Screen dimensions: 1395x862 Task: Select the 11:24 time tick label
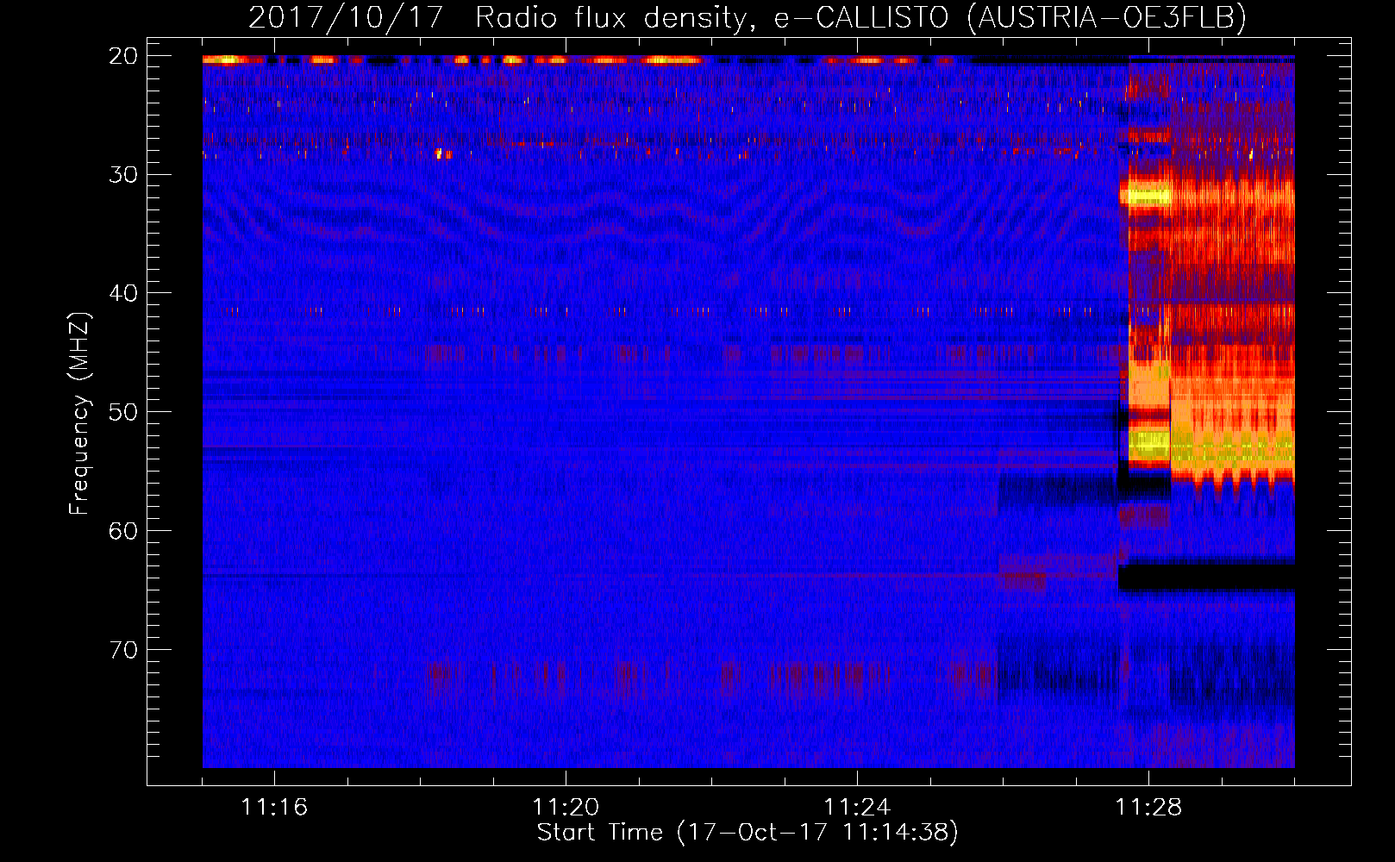(x=857, y=808)
